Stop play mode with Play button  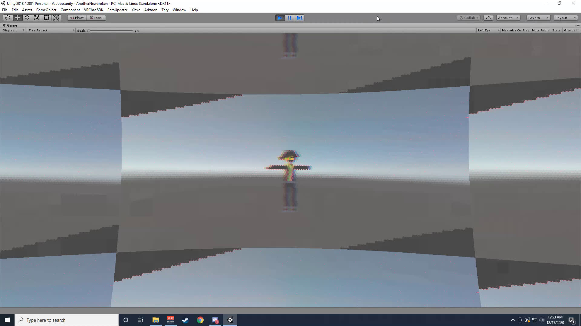tap(280, 18)
